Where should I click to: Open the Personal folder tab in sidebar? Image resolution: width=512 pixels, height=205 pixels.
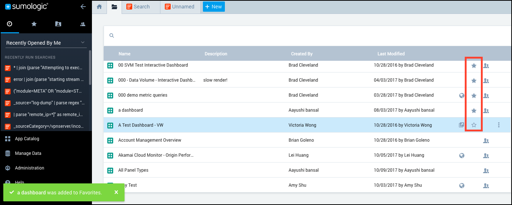58,24
